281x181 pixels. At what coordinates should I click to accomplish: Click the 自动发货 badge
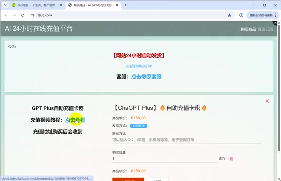(138, 126)
